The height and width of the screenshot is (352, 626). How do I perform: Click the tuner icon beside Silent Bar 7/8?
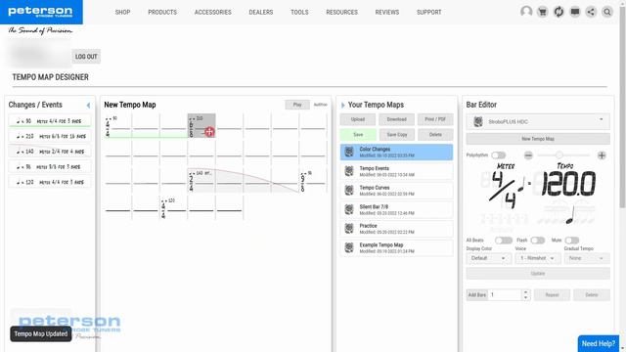pos(349,209)
